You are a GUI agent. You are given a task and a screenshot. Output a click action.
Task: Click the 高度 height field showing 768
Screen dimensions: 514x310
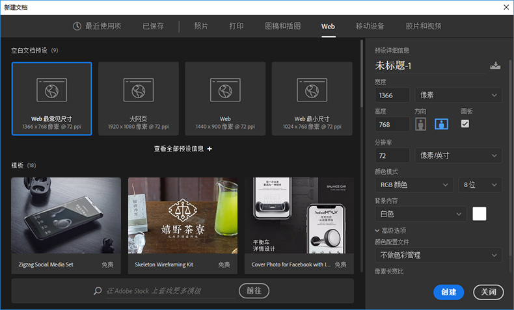pos(392,124)
